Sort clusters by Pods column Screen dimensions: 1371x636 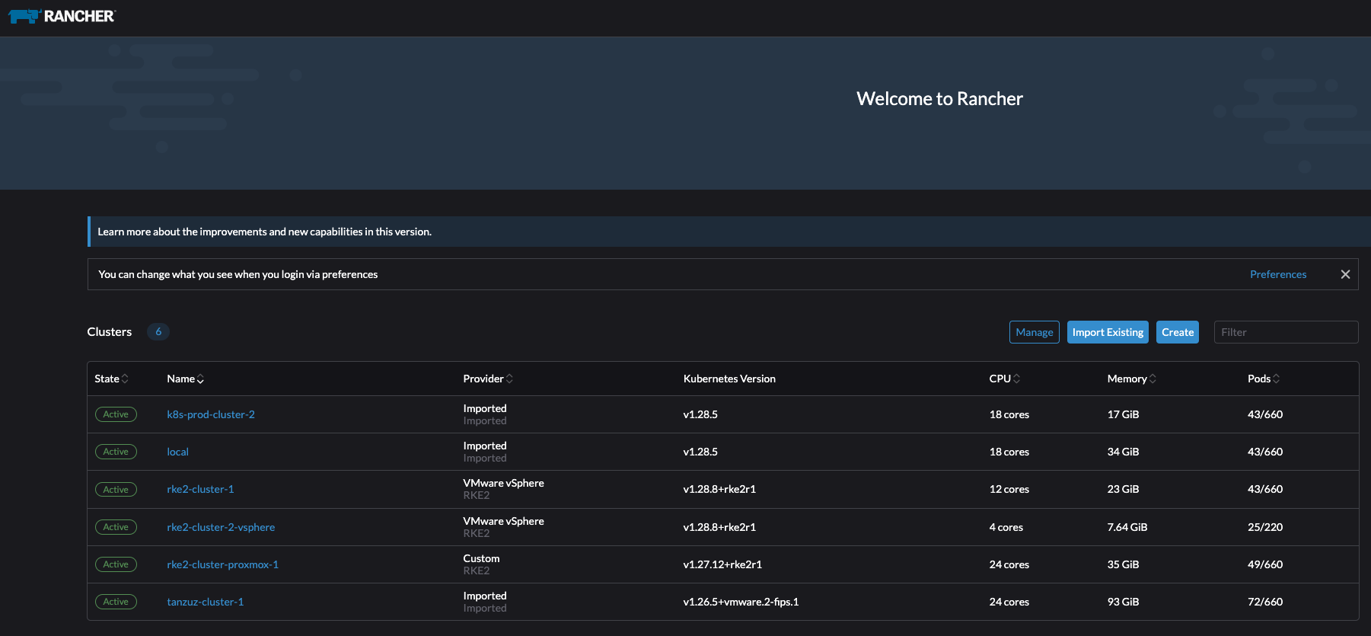click(x=1264, y=379)
